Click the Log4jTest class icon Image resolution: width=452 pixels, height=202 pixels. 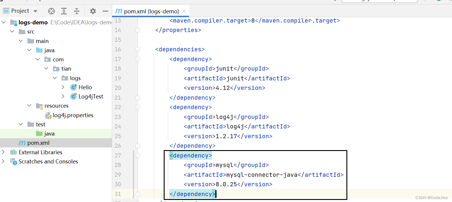click(74, 96)
